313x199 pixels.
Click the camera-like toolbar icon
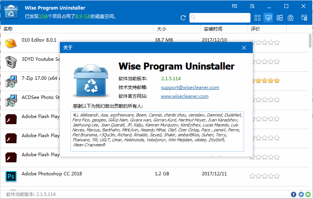click(x=291, y=18)
